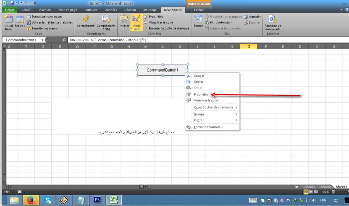Switch to the Insertion tab
The height and width of the screenshot is (206, 349).
(45, 10)
